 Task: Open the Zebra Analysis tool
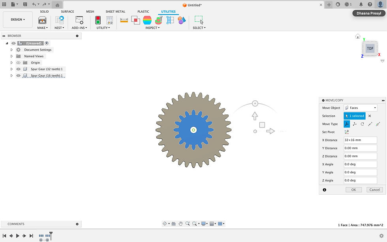(x=147, y=20)
